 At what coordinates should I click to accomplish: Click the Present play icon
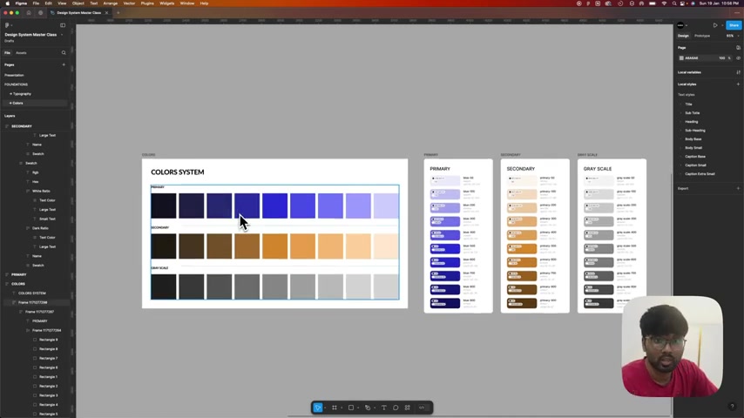tap(715, 25)
